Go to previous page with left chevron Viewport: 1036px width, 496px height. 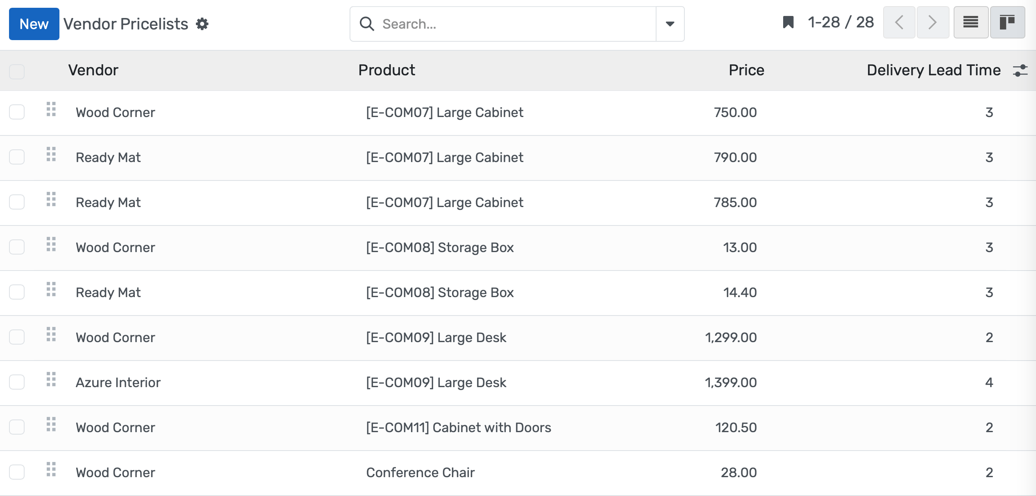click(x=899, y=22)
